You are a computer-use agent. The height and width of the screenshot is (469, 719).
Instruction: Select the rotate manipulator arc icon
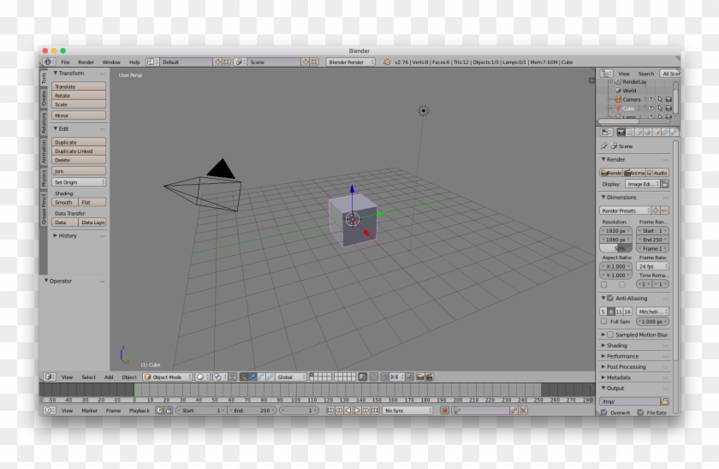(x=261, y=377)
